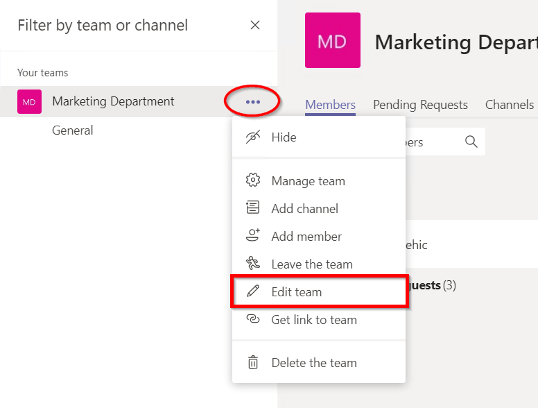Choose Edit team from context menu
Viewport: 538px width, 408px height.
[x=297, y=292]
